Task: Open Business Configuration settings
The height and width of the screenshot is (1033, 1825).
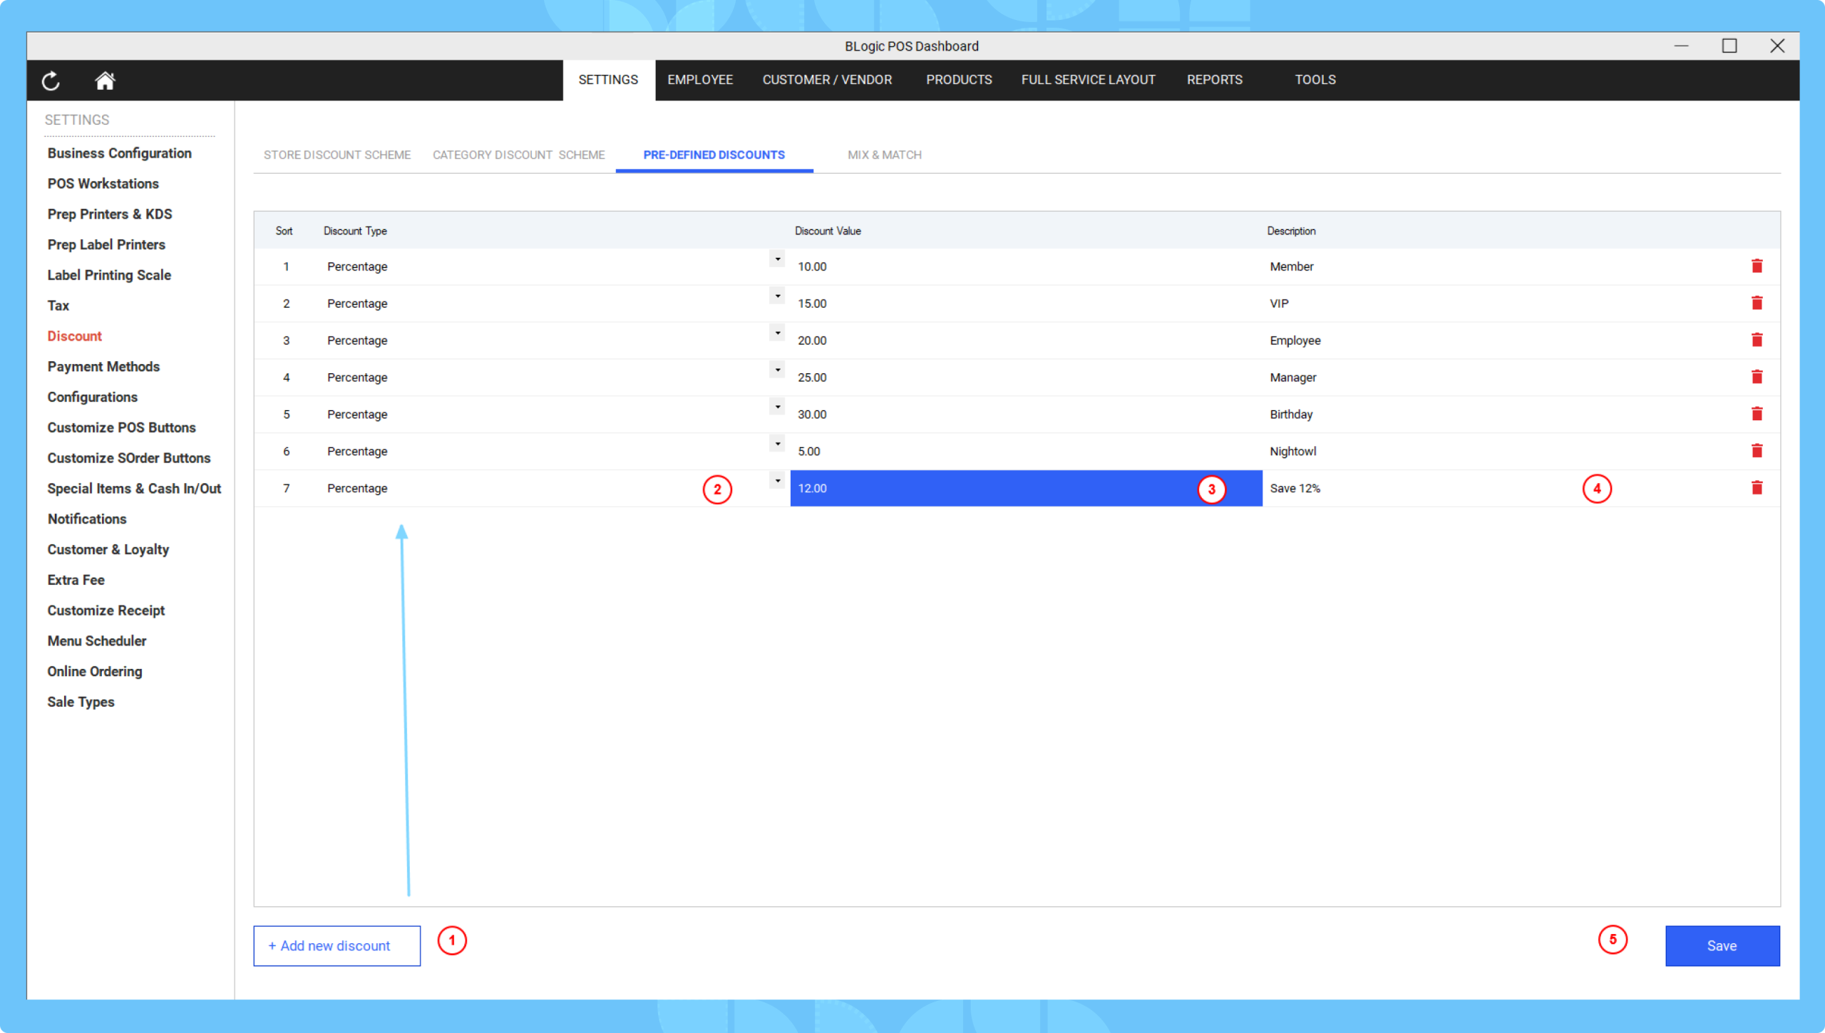Action: pos(119,153)
